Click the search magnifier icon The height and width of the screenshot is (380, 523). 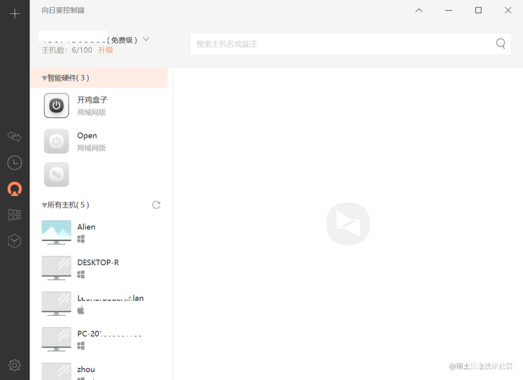pyautogui.click(x=500, y=44)
